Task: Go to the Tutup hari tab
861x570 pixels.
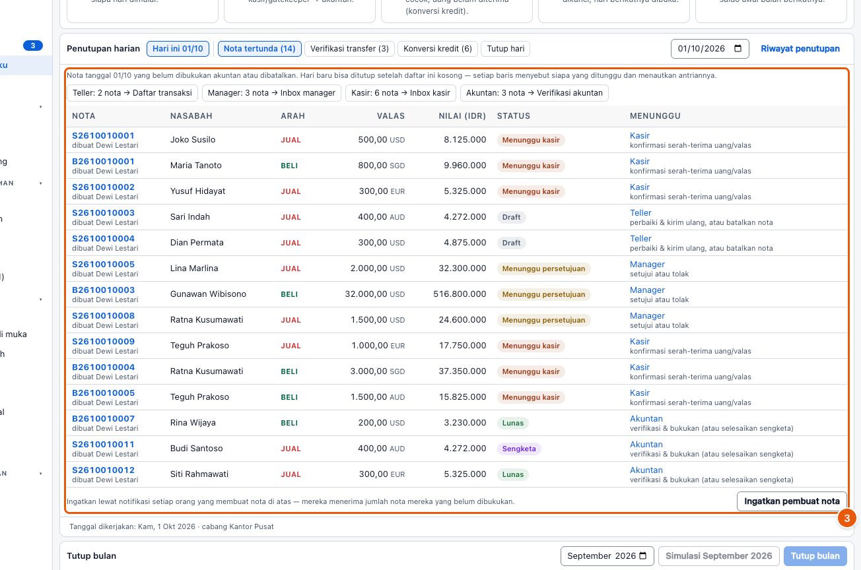Action: tap(506, 49)
